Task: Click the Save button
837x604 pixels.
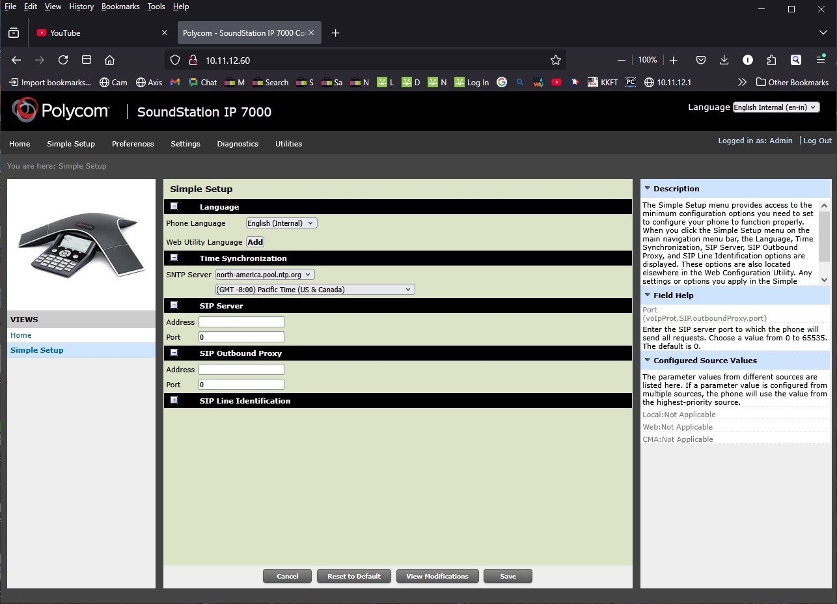Action: tap(508, 576)
